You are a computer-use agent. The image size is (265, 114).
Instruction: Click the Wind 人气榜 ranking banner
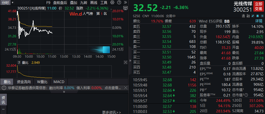(88, 14)
